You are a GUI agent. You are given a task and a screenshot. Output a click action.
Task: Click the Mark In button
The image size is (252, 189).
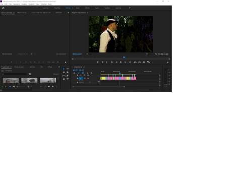coord(102,62)
